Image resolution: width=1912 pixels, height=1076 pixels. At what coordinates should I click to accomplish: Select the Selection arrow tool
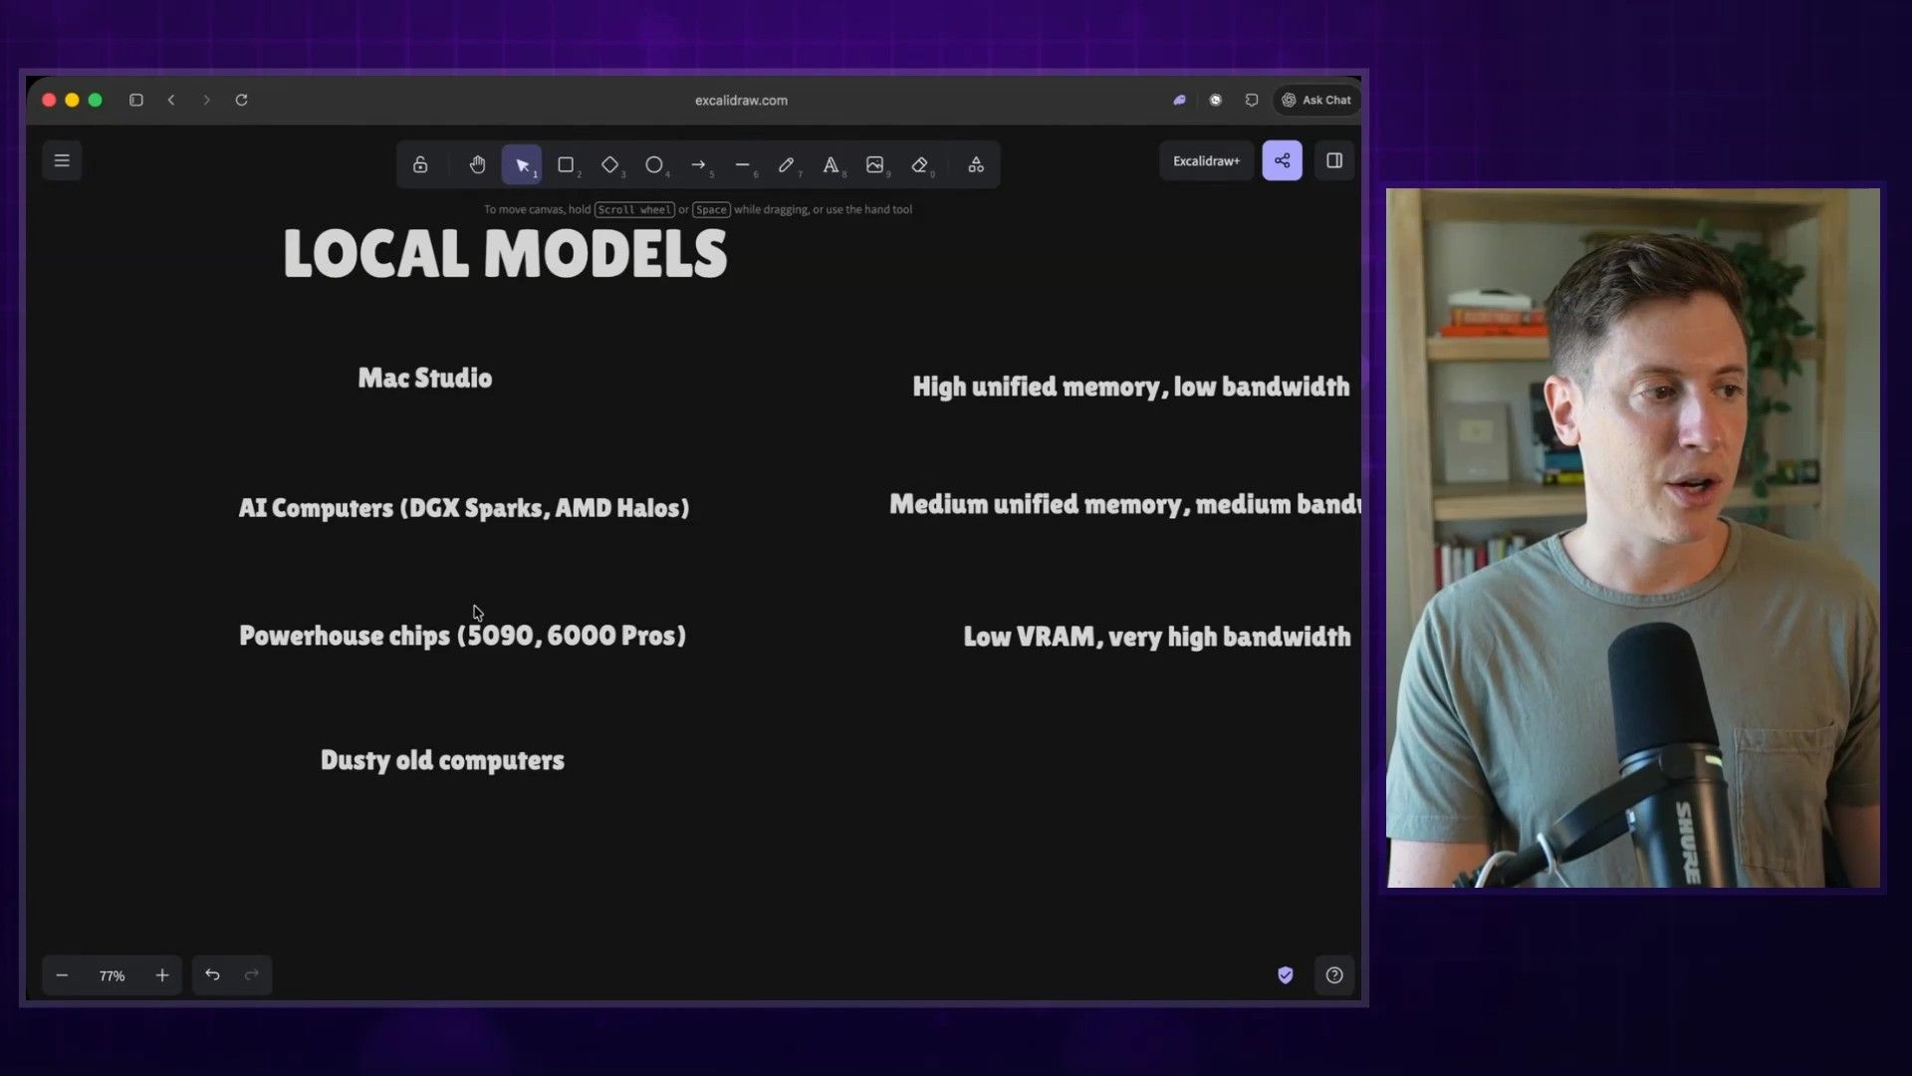pos(522,164)
